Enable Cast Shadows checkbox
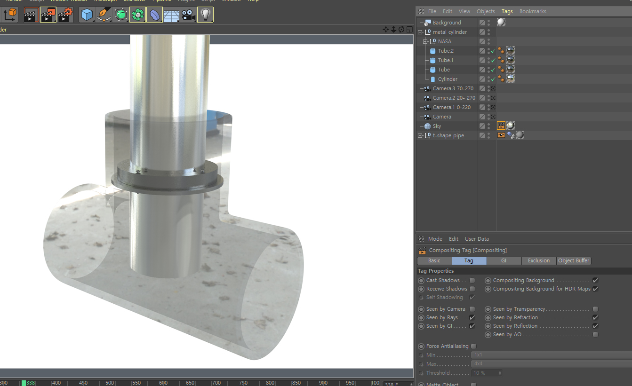The height and width of the screenshot is (386, 632). 472,280
